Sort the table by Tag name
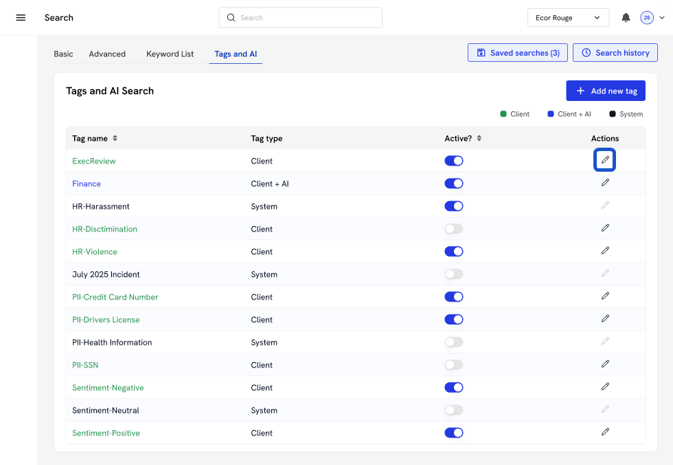This screenshot has width=673, height=465. click(x=115, y=138)
